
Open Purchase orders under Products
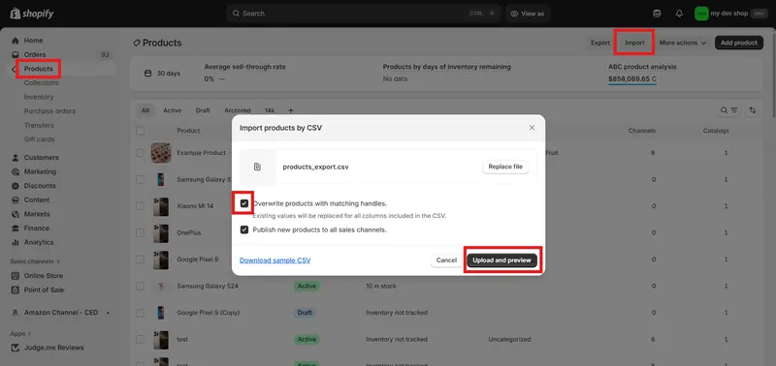coord(50,111)
